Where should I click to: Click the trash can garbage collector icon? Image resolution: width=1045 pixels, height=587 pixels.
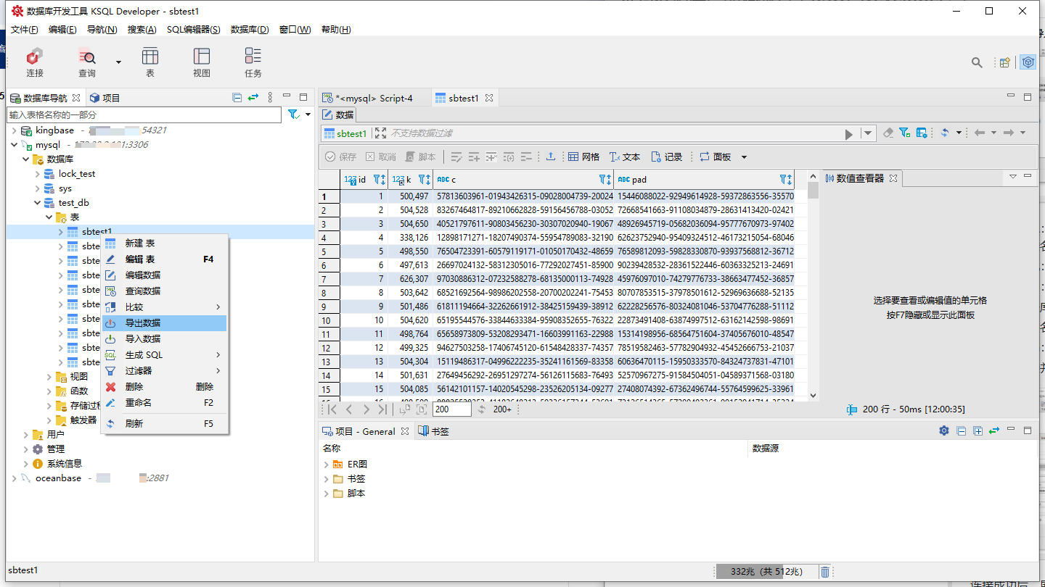(825, 572)
